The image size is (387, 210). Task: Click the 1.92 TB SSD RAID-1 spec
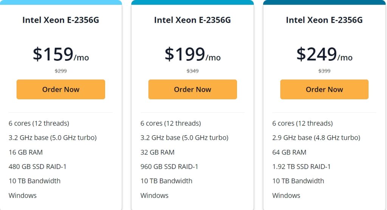click(302, 167)
